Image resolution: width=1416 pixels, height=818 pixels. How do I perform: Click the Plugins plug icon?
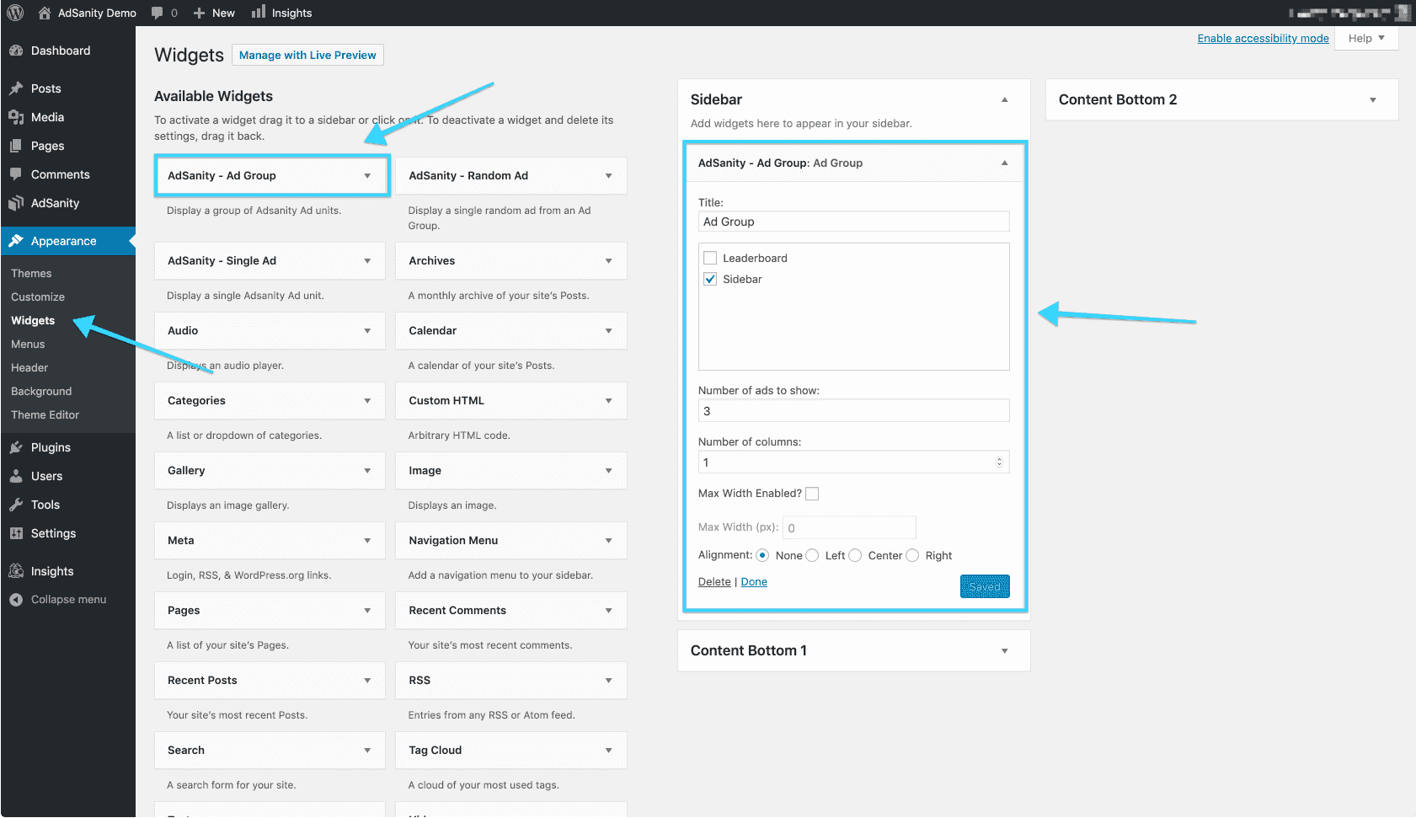16,447
